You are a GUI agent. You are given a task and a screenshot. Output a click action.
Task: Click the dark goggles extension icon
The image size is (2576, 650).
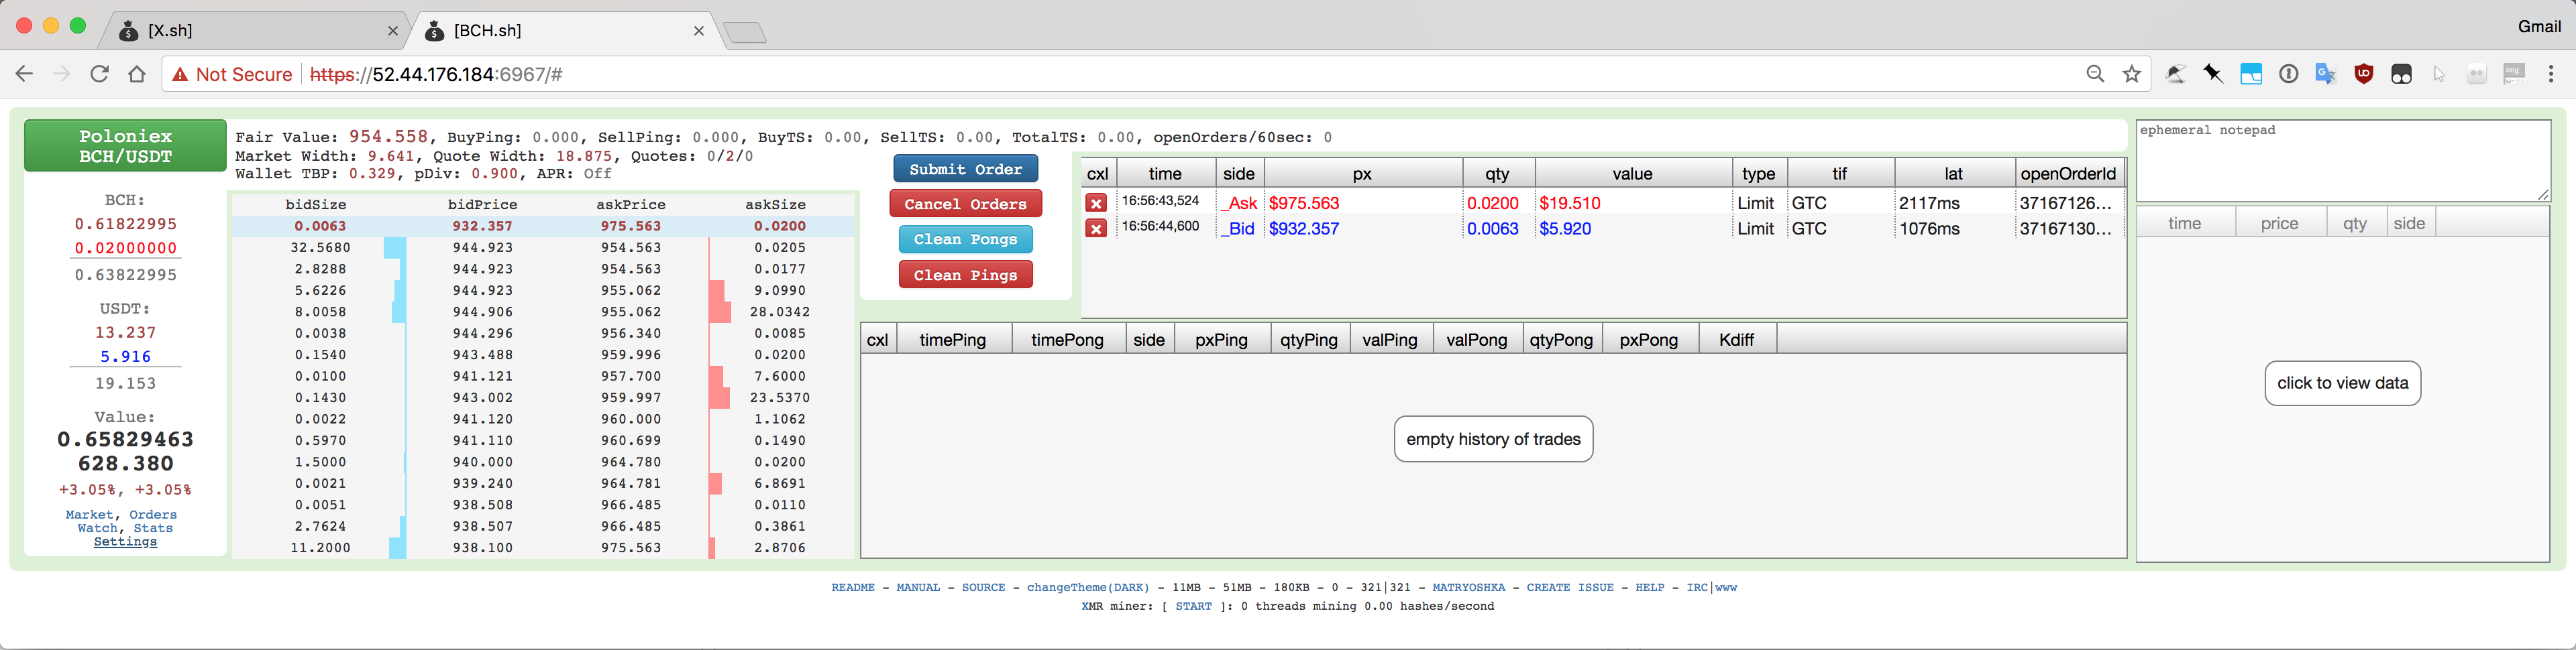coord(2401,74)
